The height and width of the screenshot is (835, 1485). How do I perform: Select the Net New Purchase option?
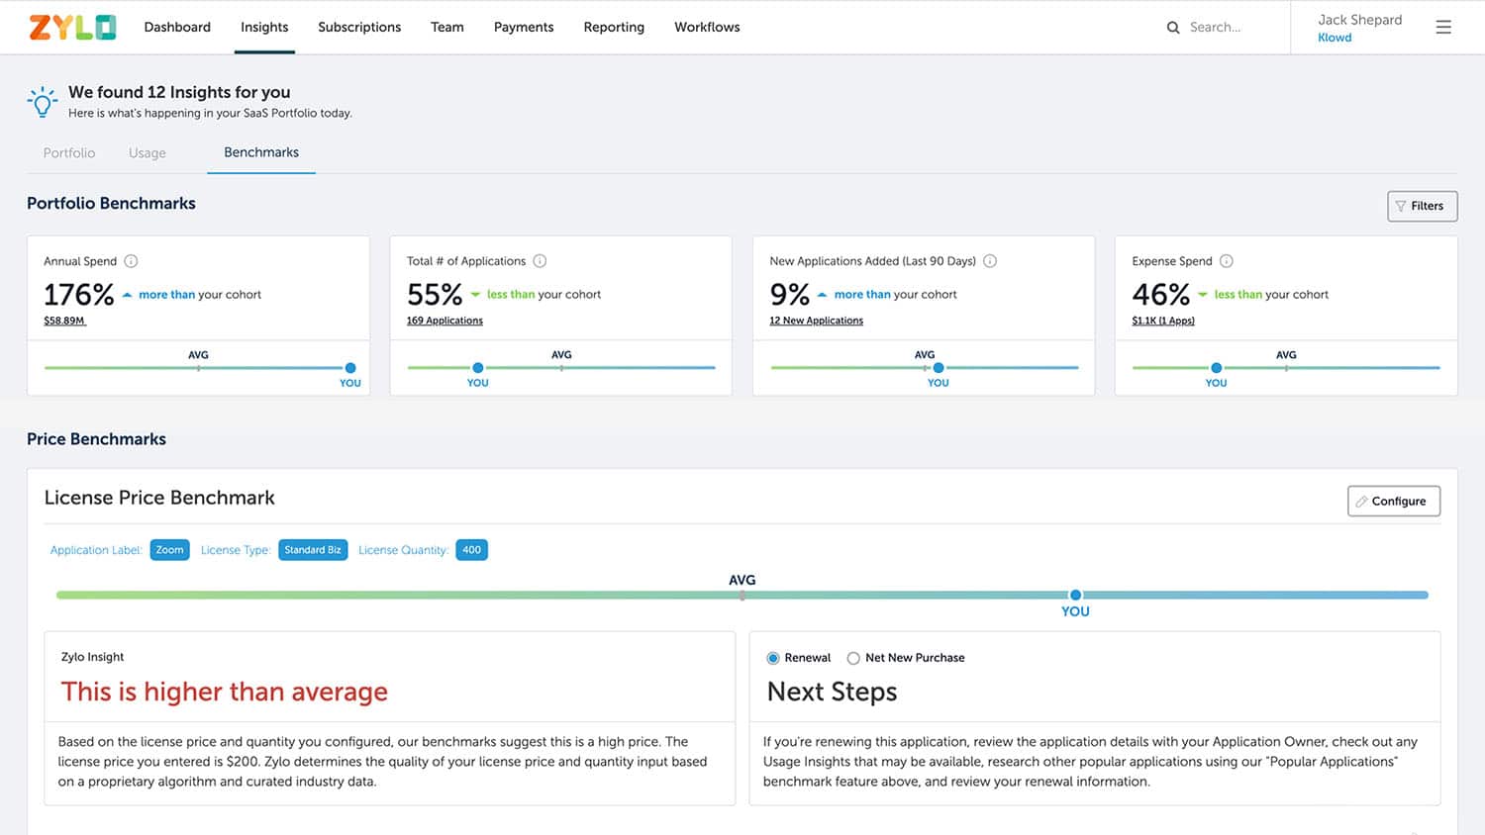click(853, 658)
